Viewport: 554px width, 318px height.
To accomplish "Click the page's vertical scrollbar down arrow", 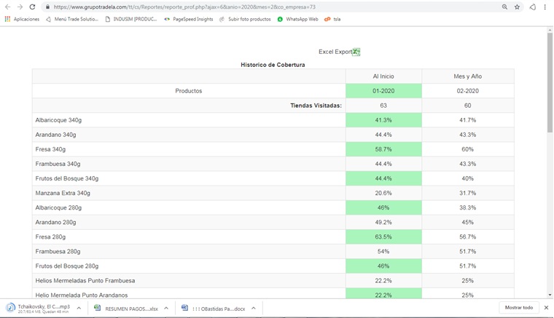I will tap(548, 294).
